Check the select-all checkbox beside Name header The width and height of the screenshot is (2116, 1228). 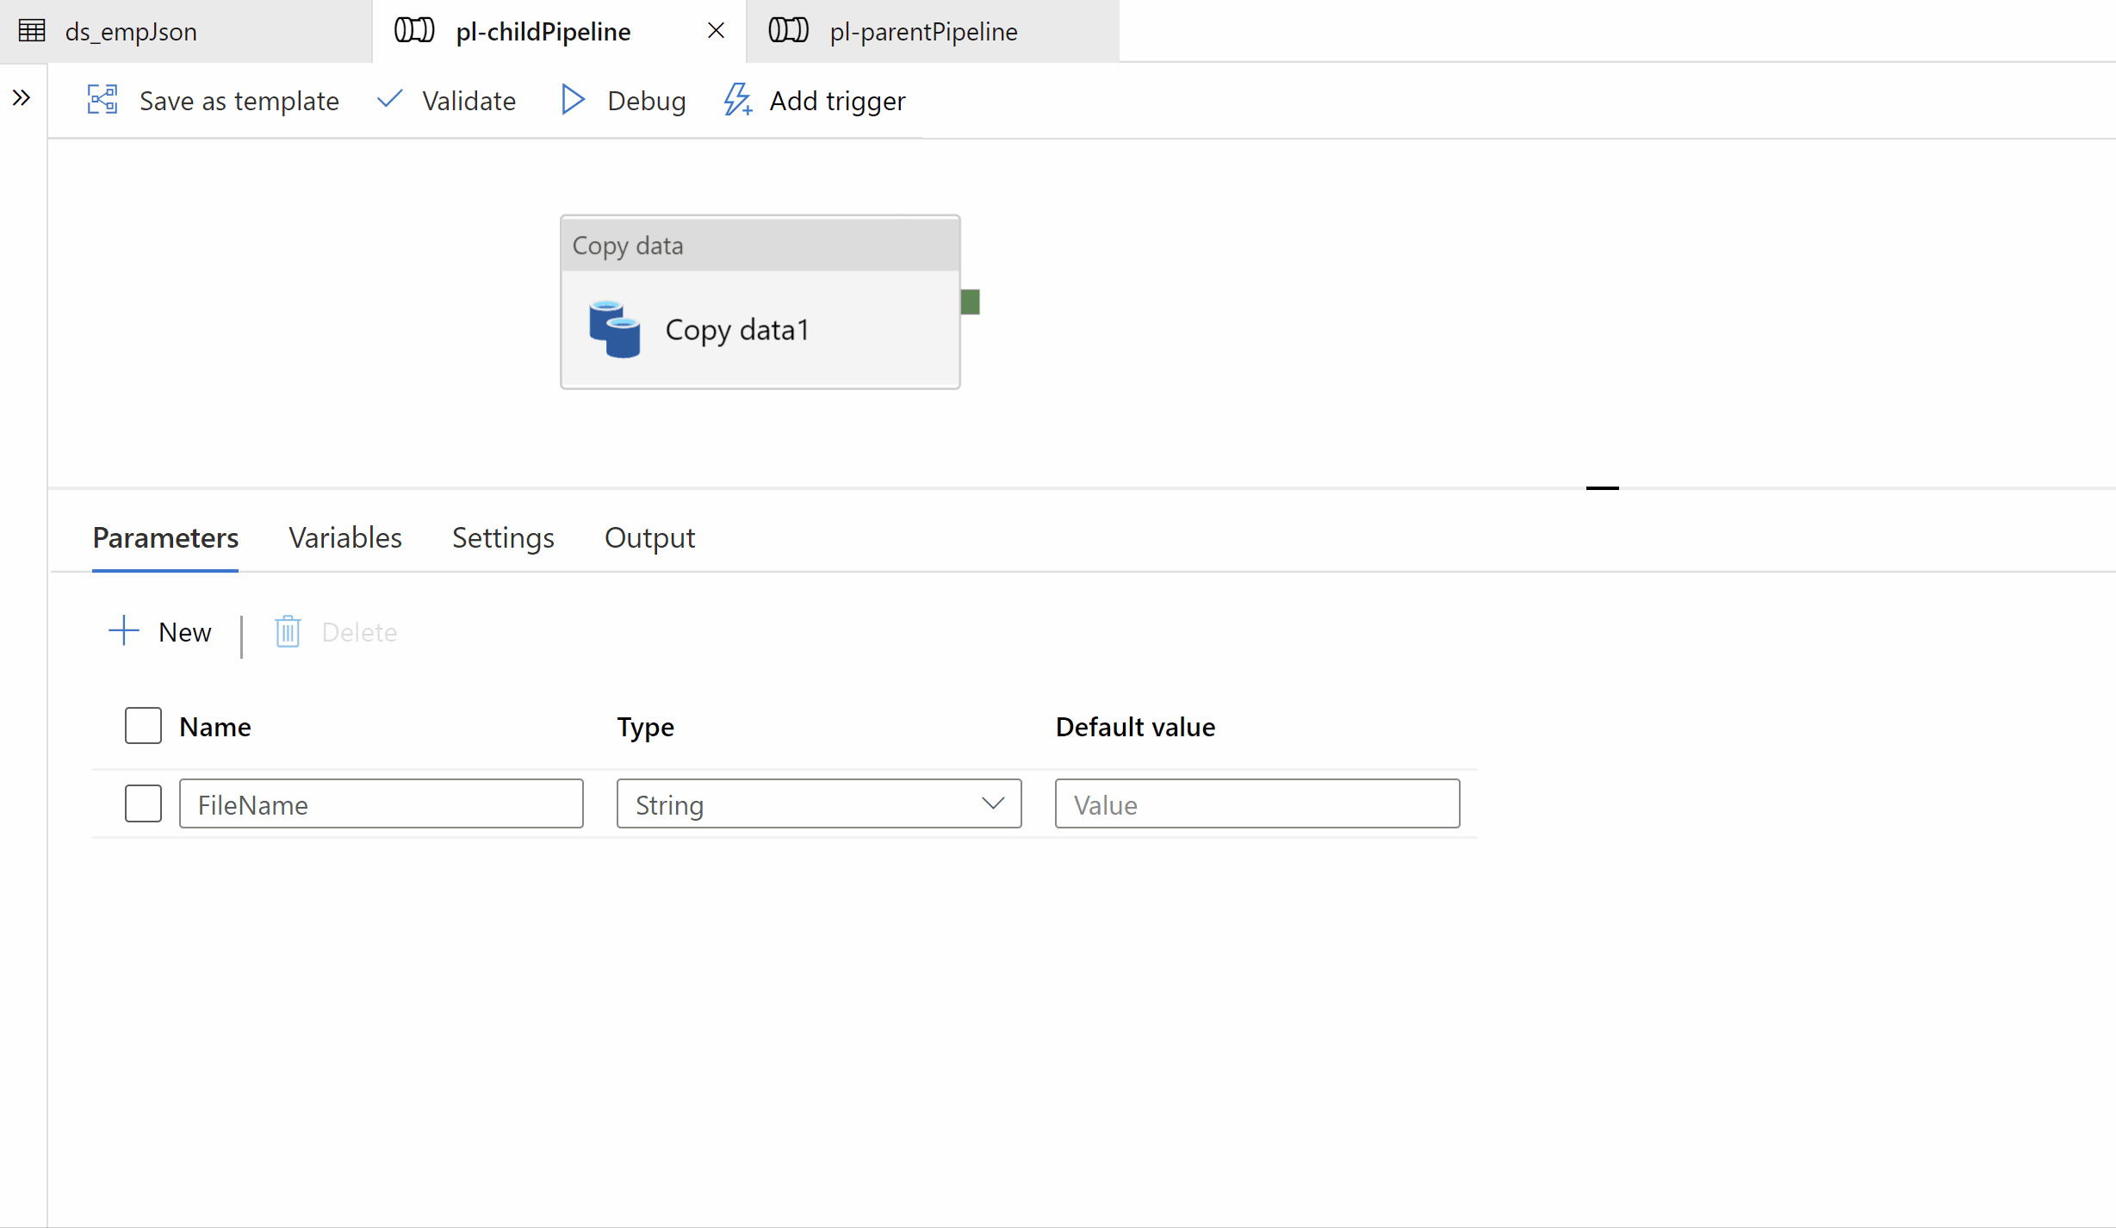(143, 726)
